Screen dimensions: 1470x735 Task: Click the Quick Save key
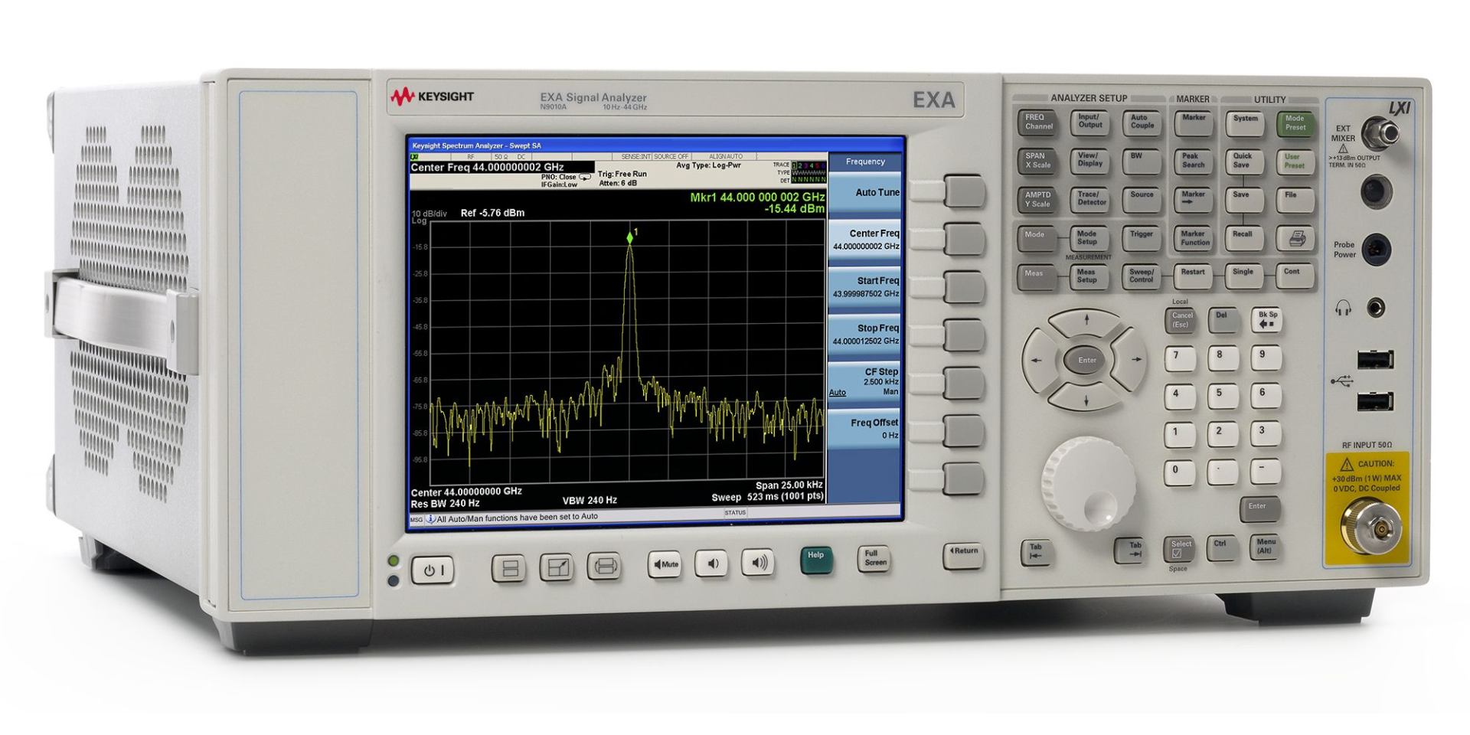click(x=1243, y=162)
